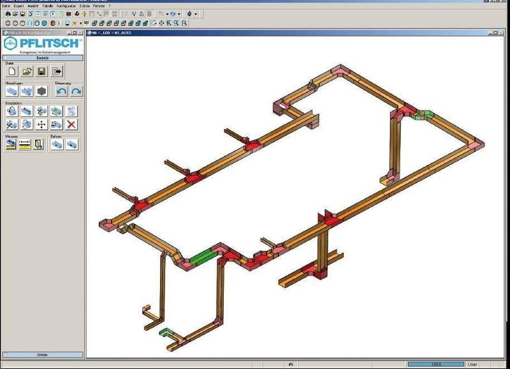Image resolution: width=510 pixels, height=369 pixels.
Task: Open the Konfigurator menu
Action: click(67, 6)
